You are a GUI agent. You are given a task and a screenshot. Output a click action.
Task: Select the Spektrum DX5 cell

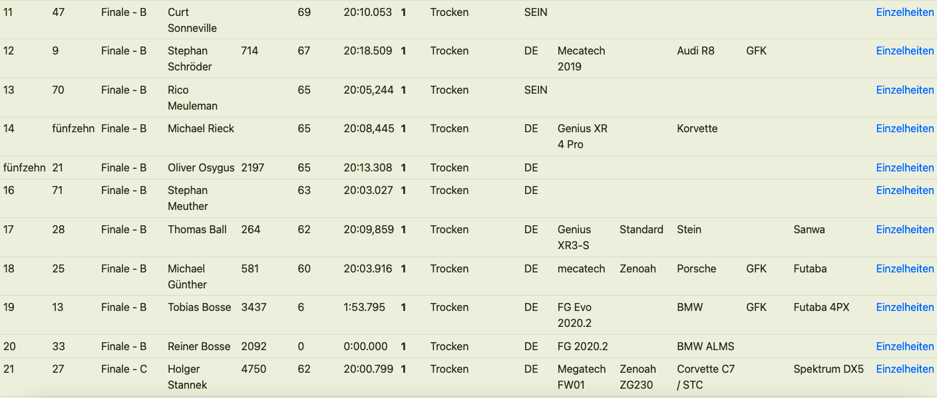tap(829, 369)
